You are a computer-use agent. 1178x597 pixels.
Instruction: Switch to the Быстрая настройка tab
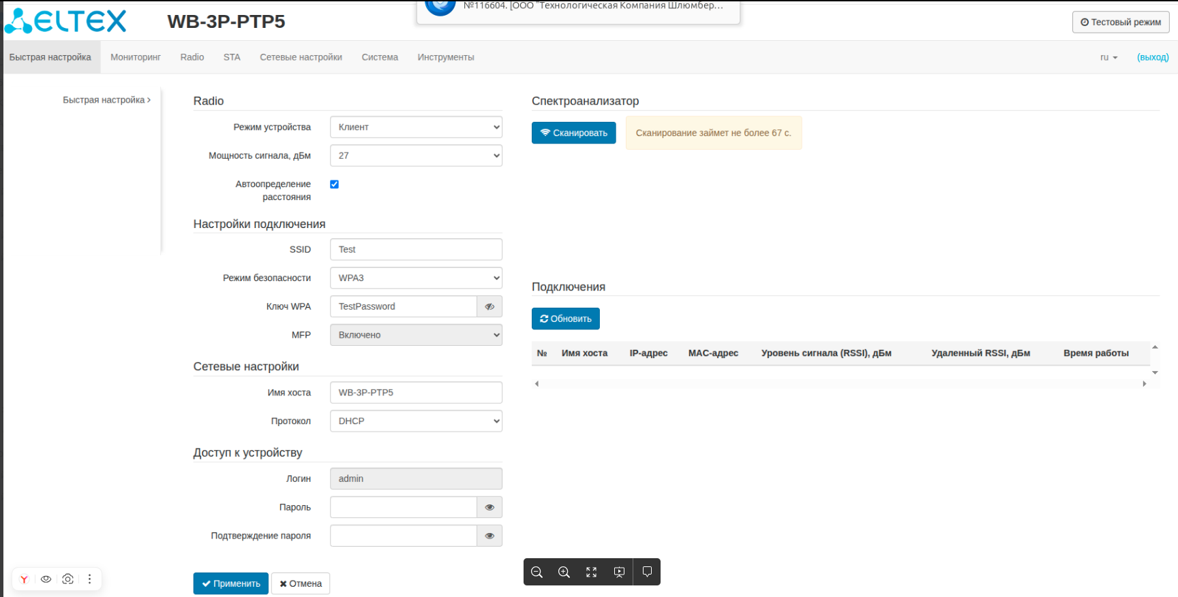(x=50, y=57)
